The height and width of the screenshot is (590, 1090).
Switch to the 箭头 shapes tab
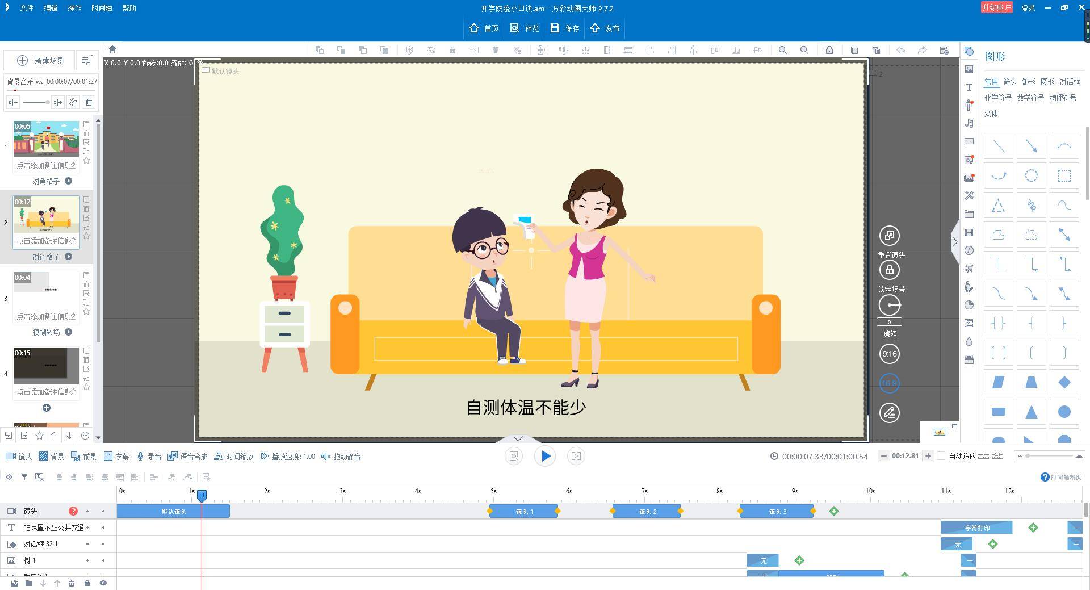[1010, 82]
